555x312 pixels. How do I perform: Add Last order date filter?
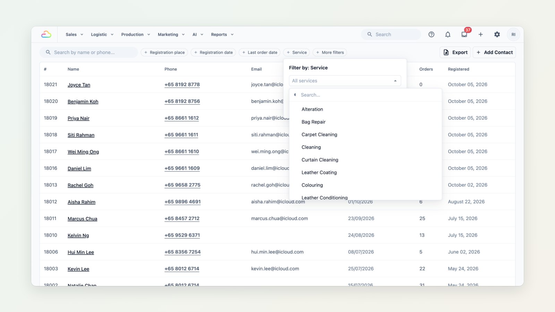260,52
